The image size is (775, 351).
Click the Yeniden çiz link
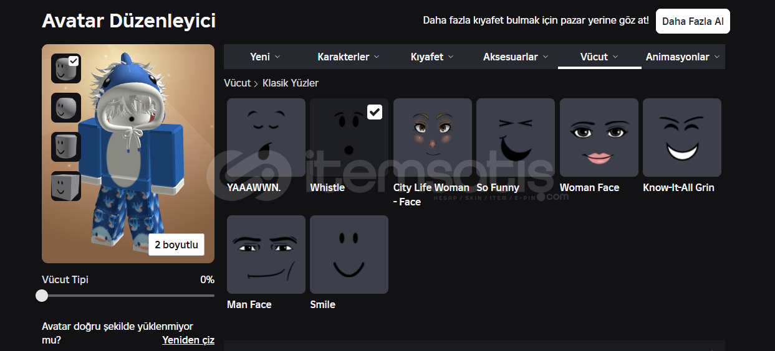188,340
